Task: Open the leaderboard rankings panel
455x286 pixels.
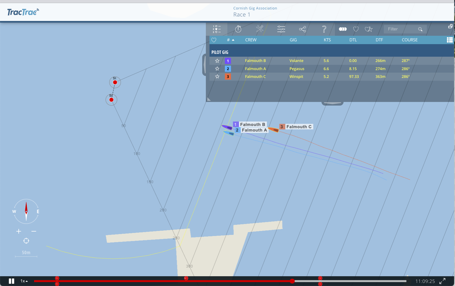Action: pyautogui.click(x=217, y=29)
